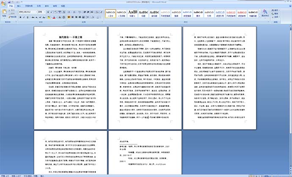292x177 pixels.
Task: Show paragraph marks with the pilcrow icon
Action: [x=101, y=12]
